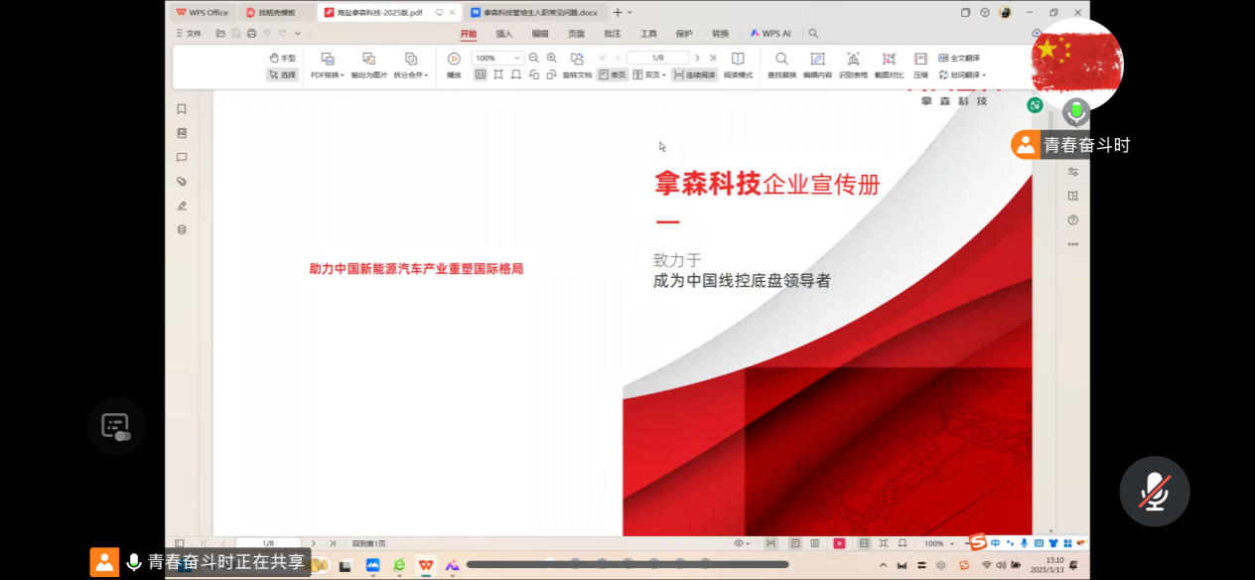Print the document with the printer icon
Screen dimensions: 1255x580
(x=251, y=34)
